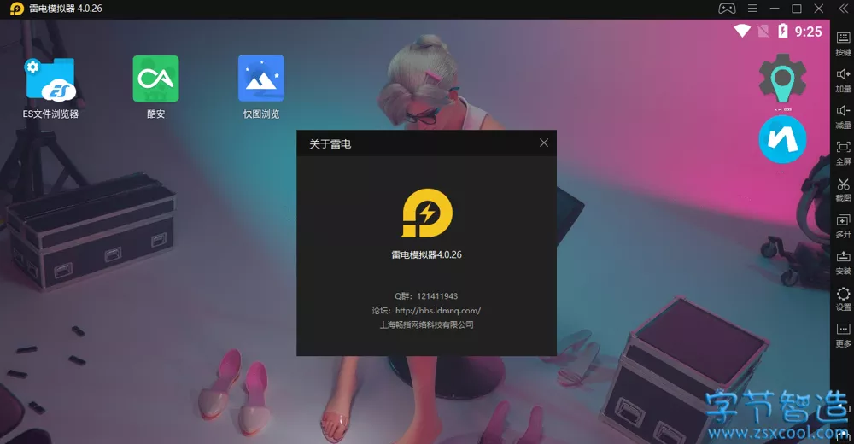Open emulator 设置 settings
The image size is (854, 444).
(x=843, y=299)
